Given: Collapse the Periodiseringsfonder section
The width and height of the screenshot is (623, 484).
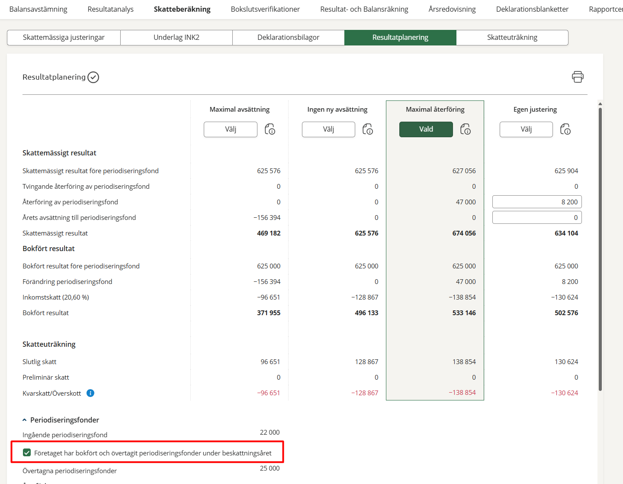Looking at the screenshot, I should [x=25, y=420].
